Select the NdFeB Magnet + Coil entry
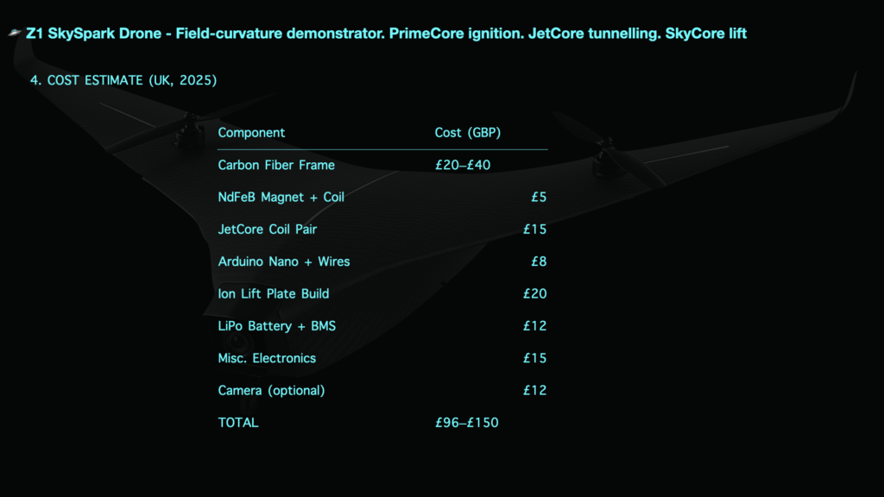The height and width of the screenshot is (497, 884). pos(281,198)
